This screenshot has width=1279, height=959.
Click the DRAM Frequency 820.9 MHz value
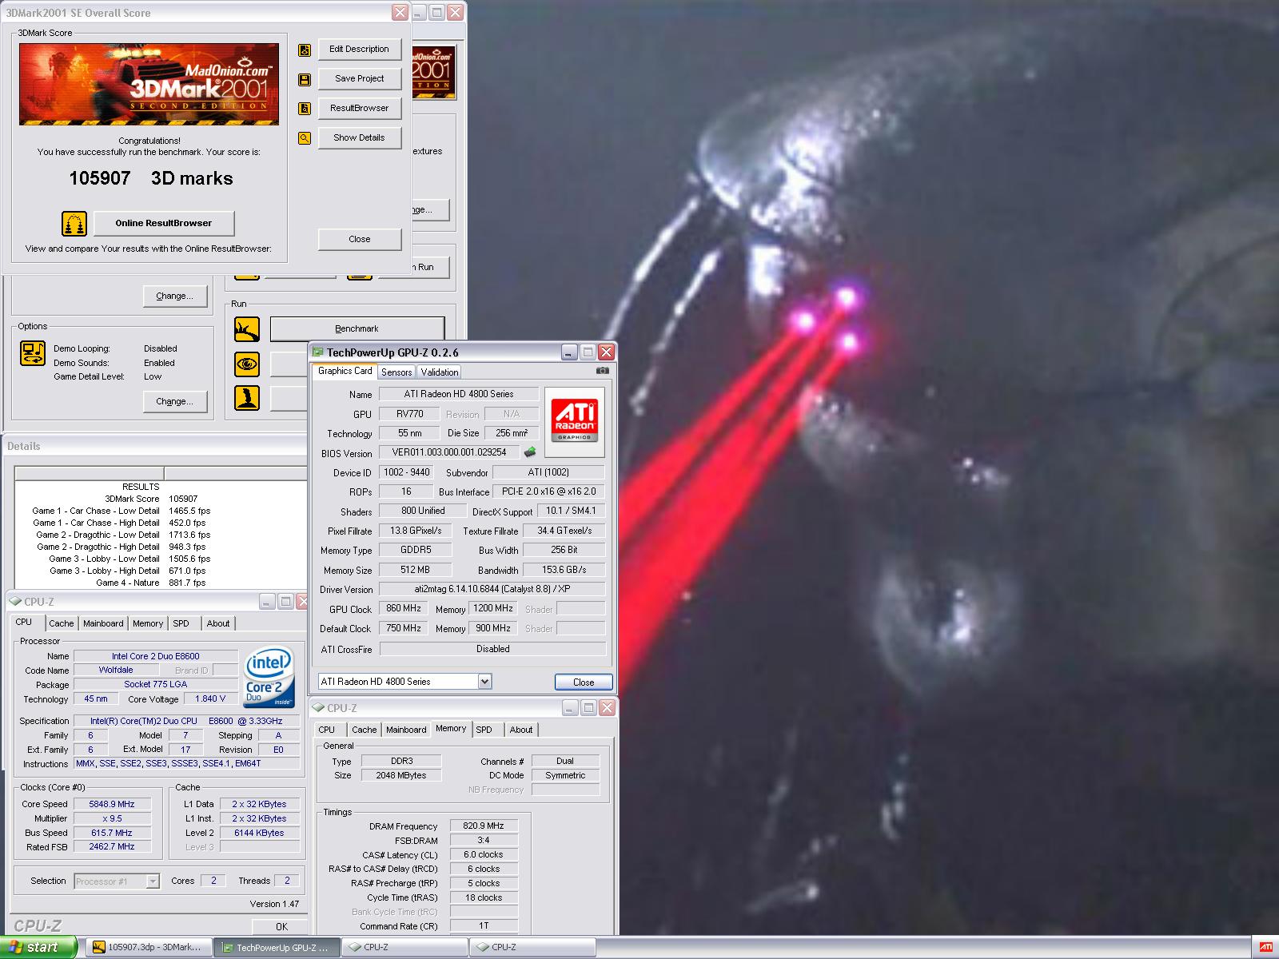[484, 826]
